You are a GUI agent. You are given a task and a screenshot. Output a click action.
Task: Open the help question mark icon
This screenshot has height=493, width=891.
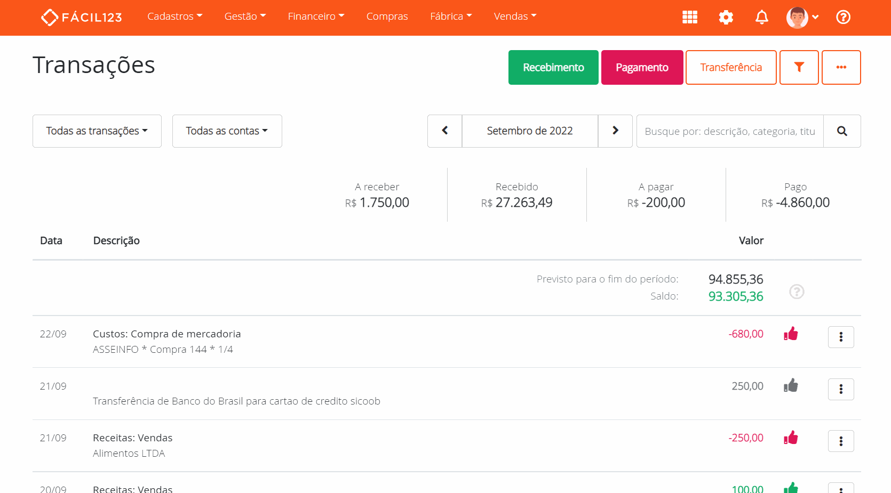843,17
